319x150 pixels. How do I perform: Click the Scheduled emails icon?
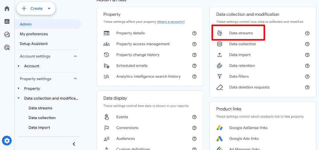[x=106, y=66]
